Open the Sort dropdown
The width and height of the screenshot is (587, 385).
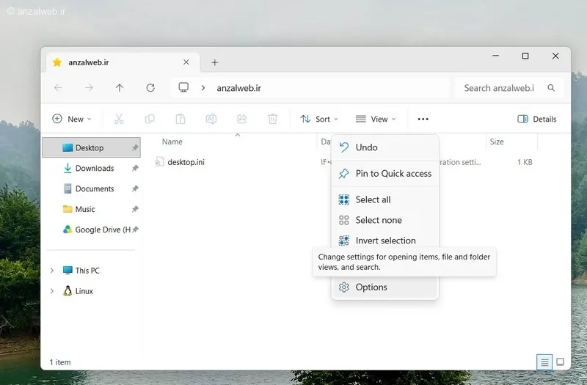point(319,119)
